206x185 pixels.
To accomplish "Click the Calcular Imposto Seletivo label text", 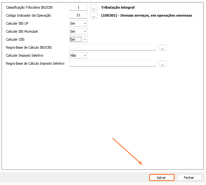I will point(25,55).
